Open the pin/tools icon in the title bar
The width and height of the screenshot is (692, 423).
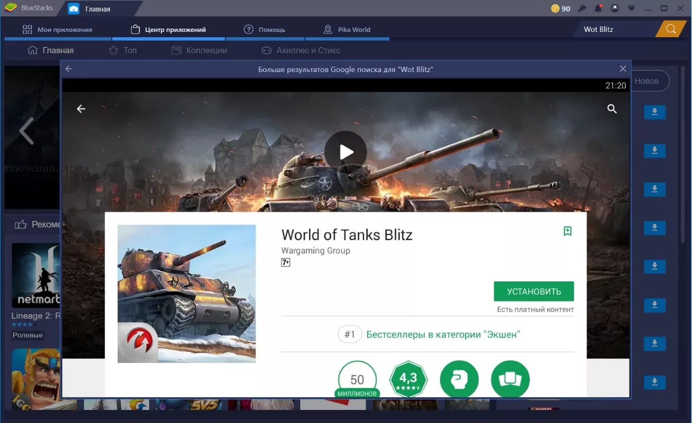(x=582, y=8)
